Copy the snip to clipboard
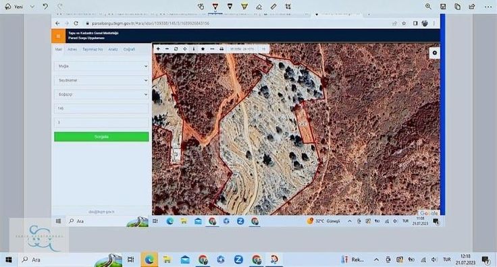Viewport: 497px width, 267px height. (x=457, y=6)
